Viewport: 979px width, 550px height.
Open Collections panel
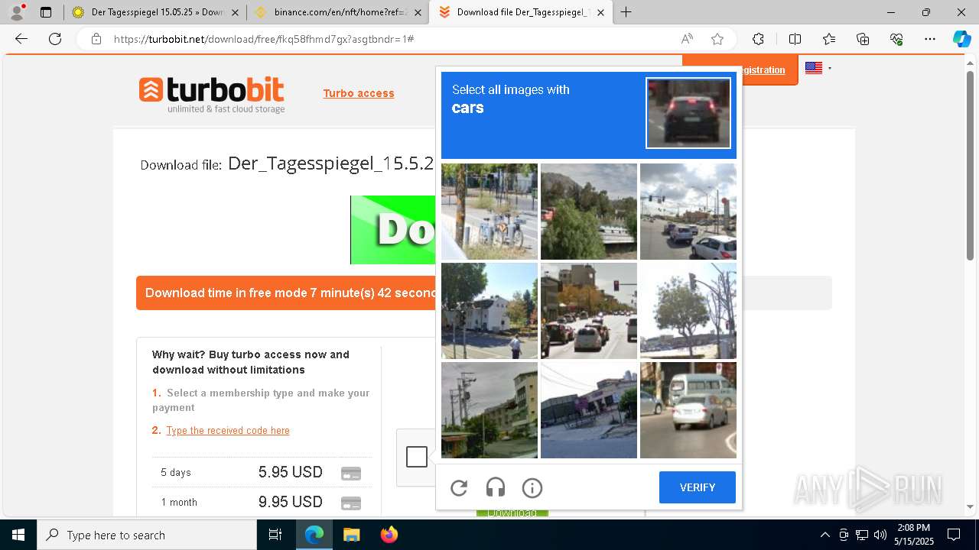[x=863, y=39]
